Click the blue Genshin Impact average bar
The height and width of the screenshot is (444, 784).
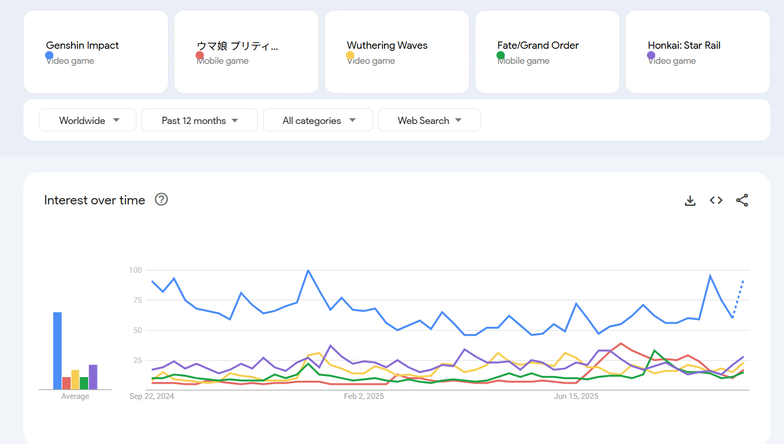click(x=57, y=351)
